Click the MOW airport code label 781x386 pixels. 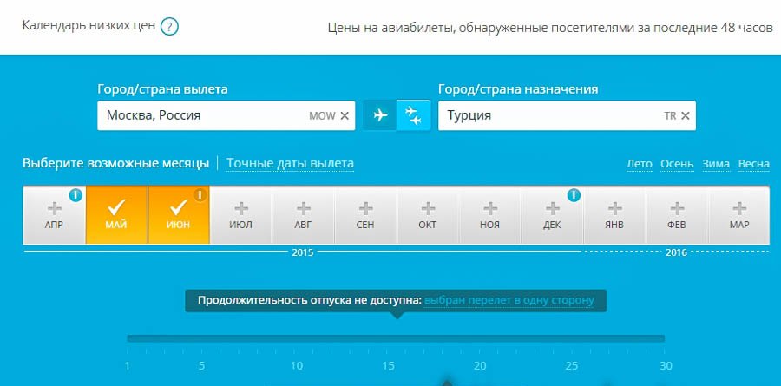click(x=322, y=116)
